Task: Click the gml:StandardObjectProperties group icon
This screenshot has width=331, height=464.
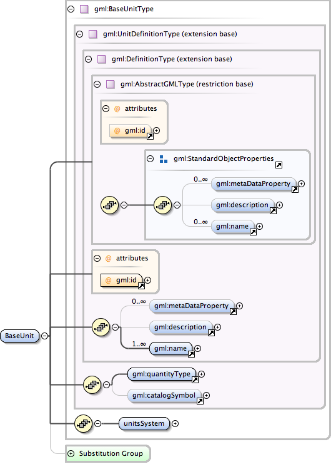Action: click(x=164, y=159)
